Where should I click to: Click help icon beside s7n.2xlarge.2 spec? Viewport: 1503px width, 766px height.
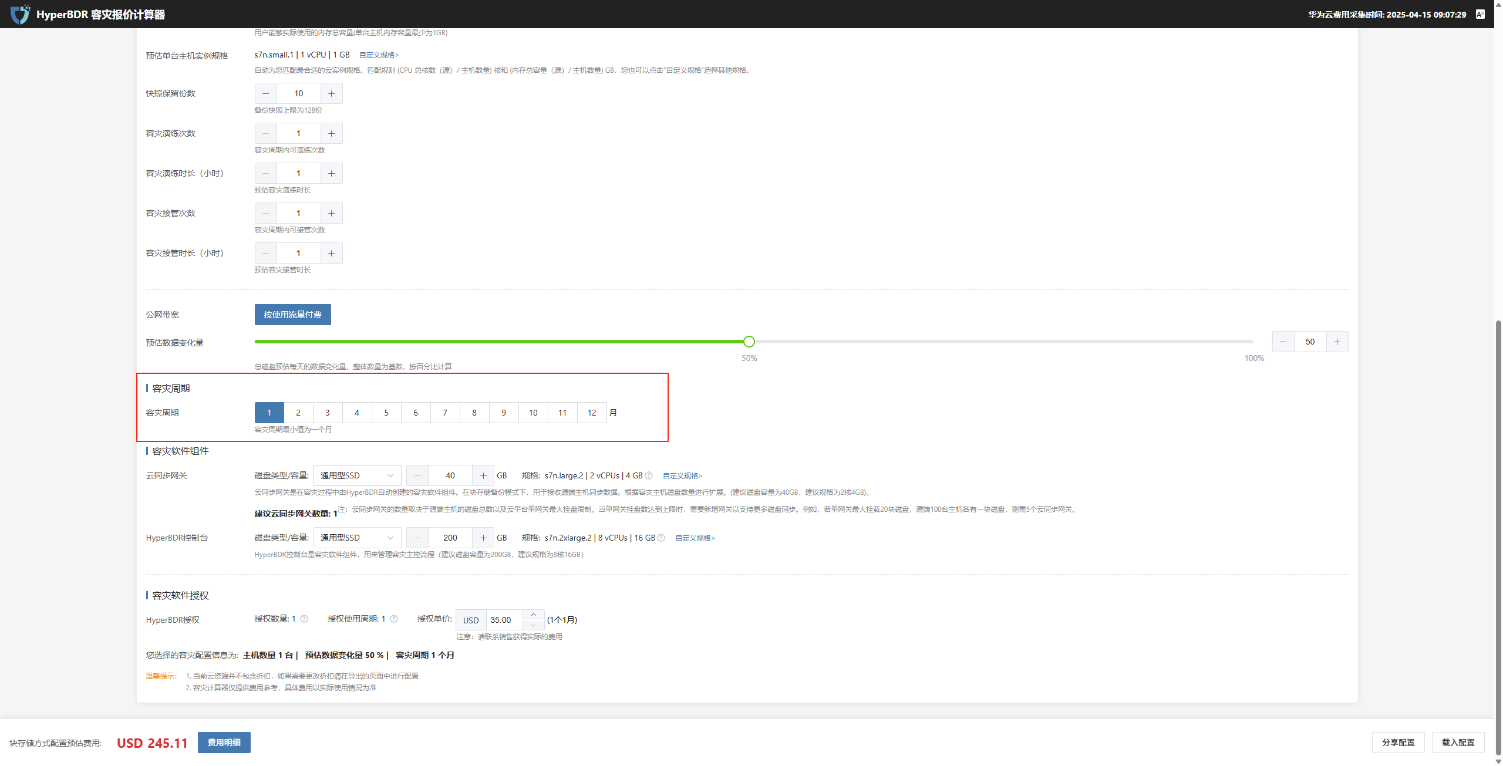click(661, 538)
